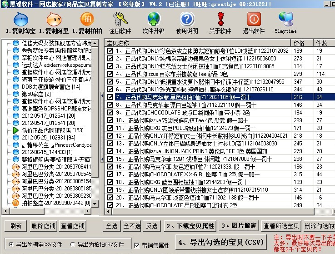Click shop list horizontal scroll right arrow
Viewport: 335px width, 254px height.
(87, 211)
